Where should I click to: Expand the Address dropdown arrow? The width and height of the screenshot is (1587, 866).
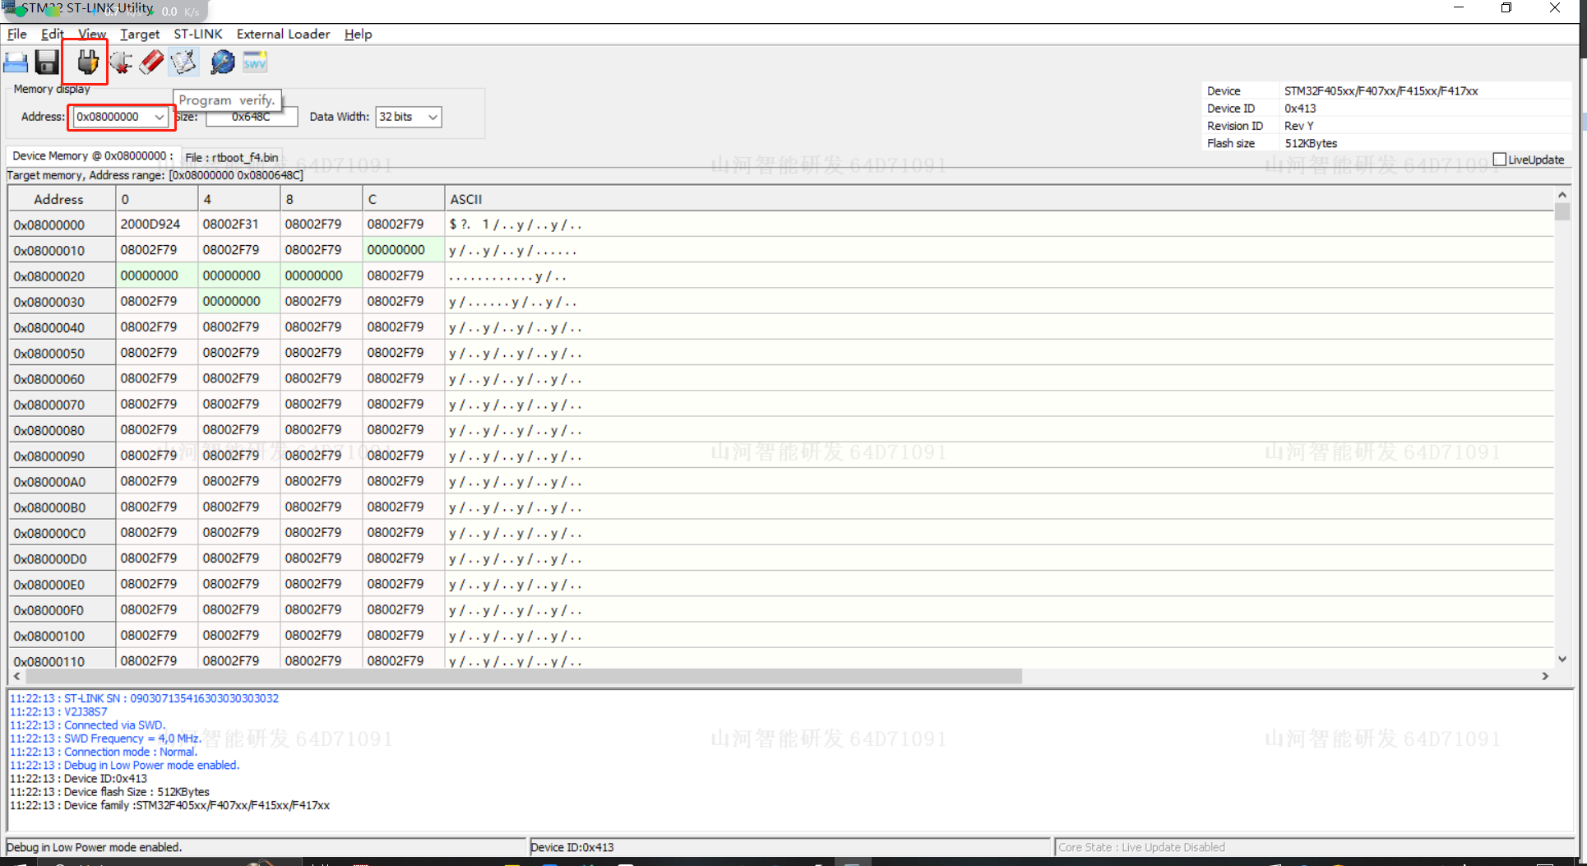(x=160, y=117)
